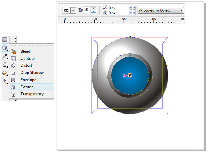
Task: Click the extrusion type preview button
Action: (x=67, y=10)
